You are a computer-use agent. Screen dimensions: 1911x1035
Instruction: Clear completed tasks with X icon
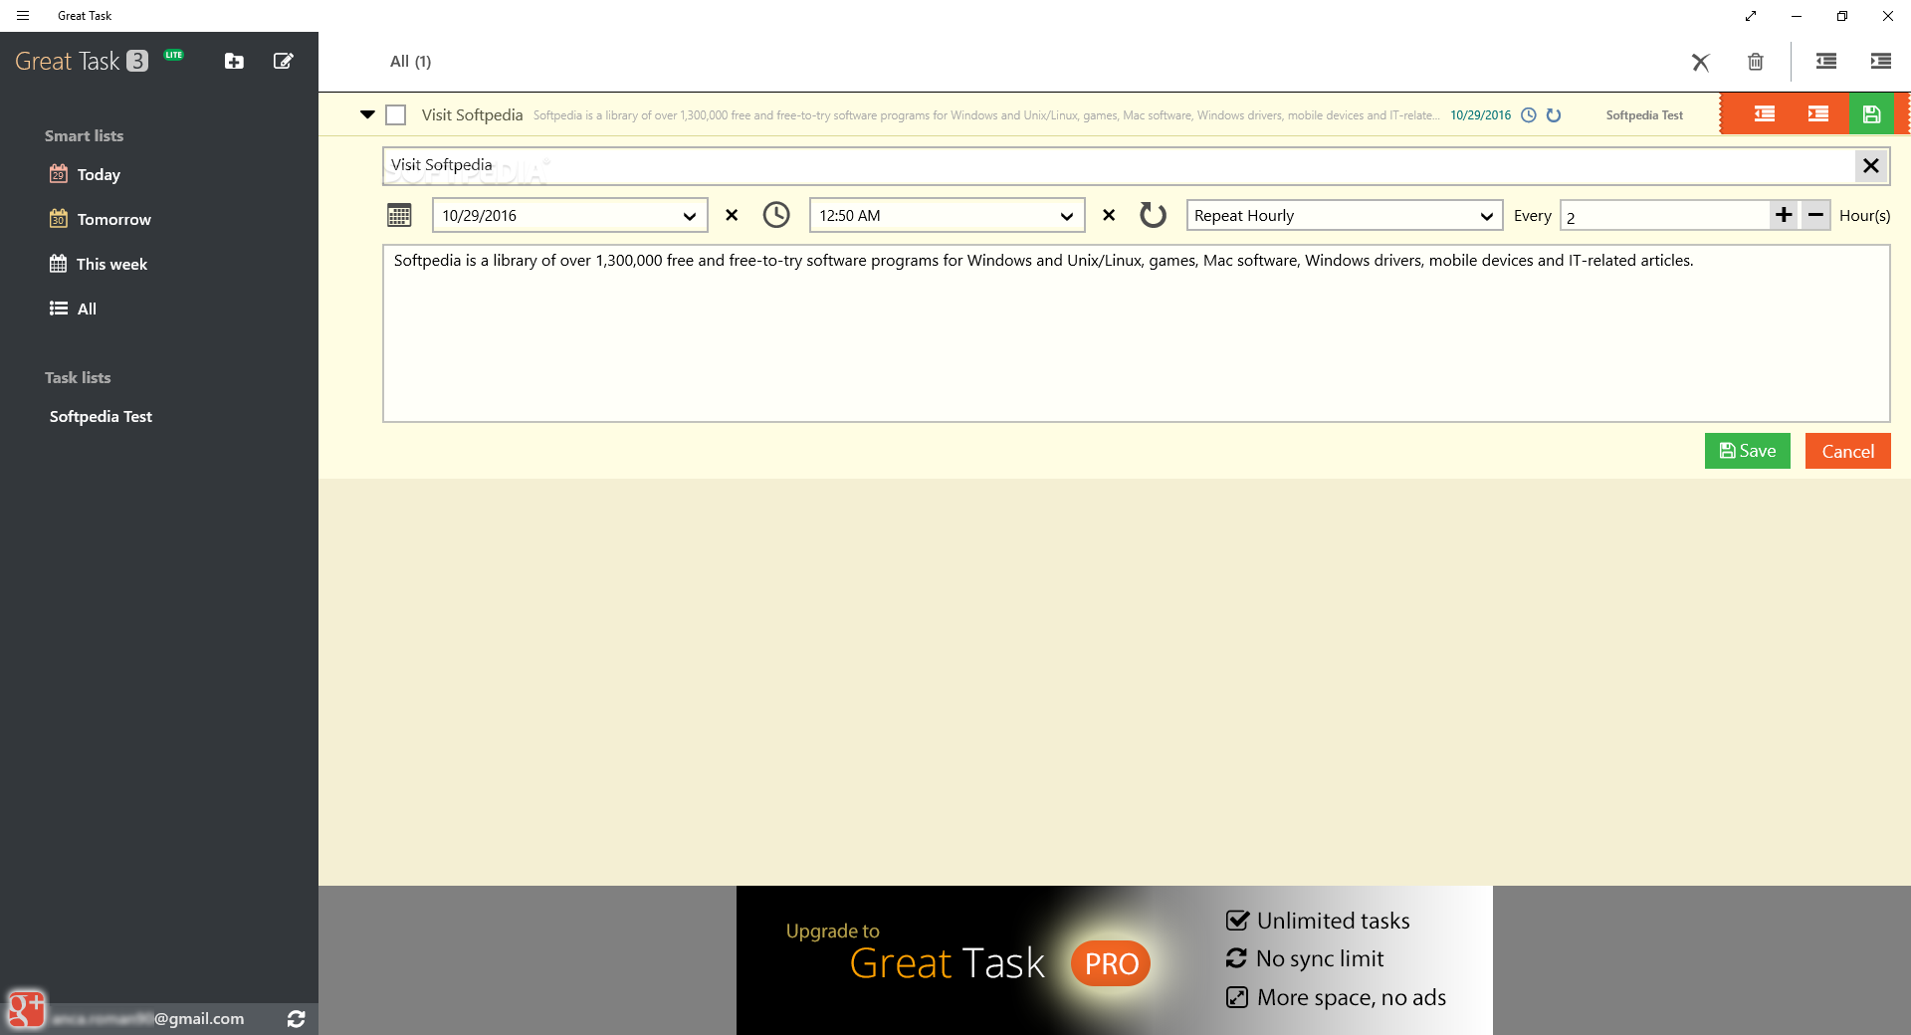1701,63
